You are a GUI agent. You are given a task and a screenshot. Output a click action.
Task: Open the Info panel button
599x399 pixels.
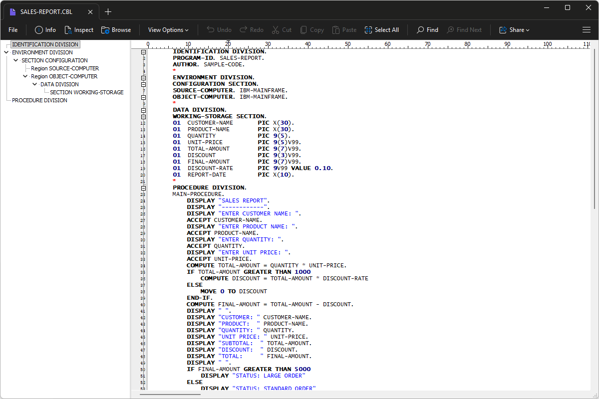[x=45, y=30]
